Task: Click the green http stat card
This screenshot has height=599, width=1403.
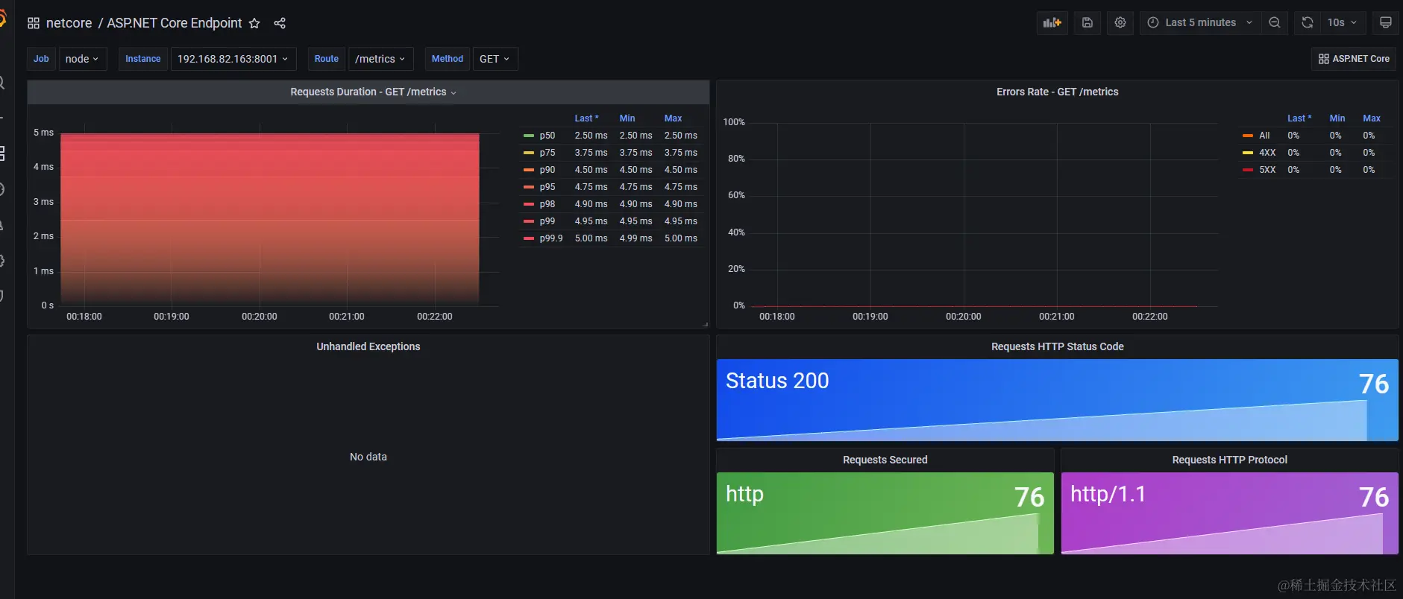Action: click(x=885, y=513)
